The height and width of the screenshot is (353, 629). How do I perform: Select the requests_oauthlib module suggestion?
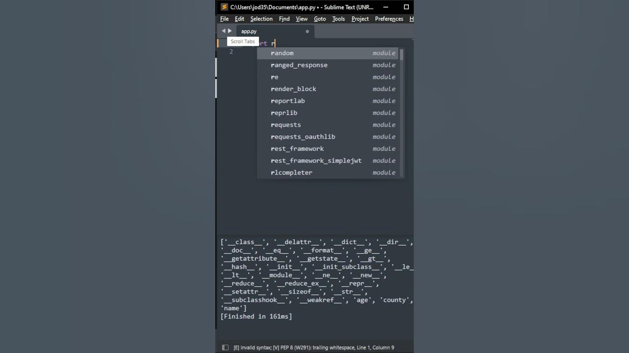click(x=328, y=136)
